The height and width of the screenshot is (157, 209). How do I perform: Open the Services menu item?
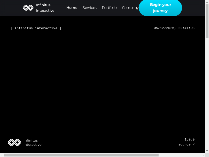tap(90, 8)
